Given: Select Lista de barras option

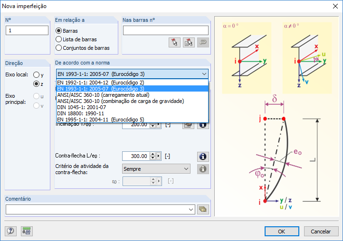Looking at the screenshot, I should 58,39.
